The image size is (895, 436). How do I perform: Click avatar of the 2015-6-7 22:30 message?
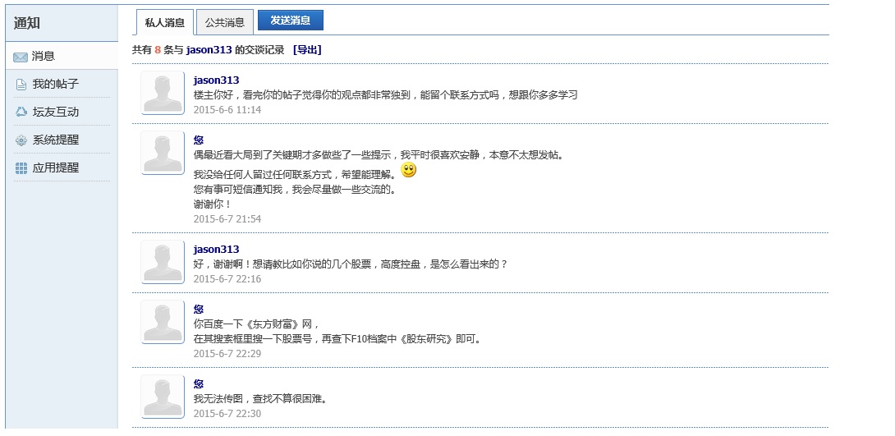tap(163, 397)
